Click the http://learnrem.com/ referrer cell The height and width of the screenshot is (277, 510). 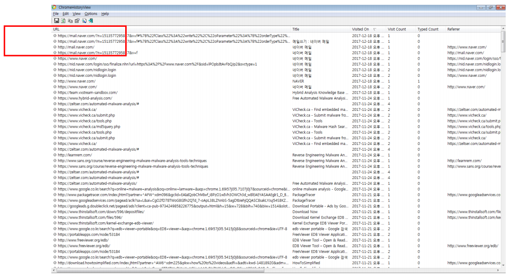pos(464,161)
